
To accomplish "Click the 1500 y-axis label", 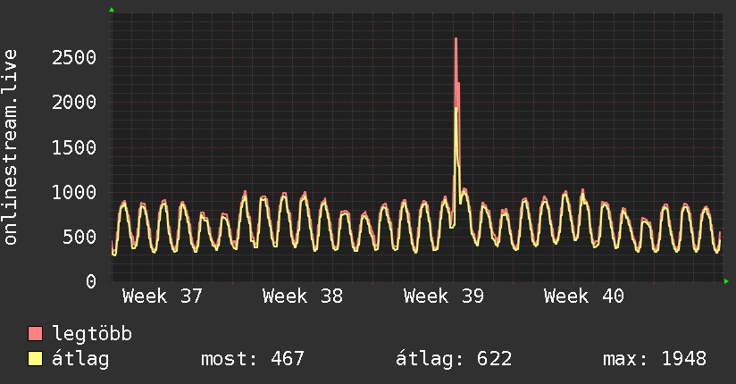I will [74, 147].
